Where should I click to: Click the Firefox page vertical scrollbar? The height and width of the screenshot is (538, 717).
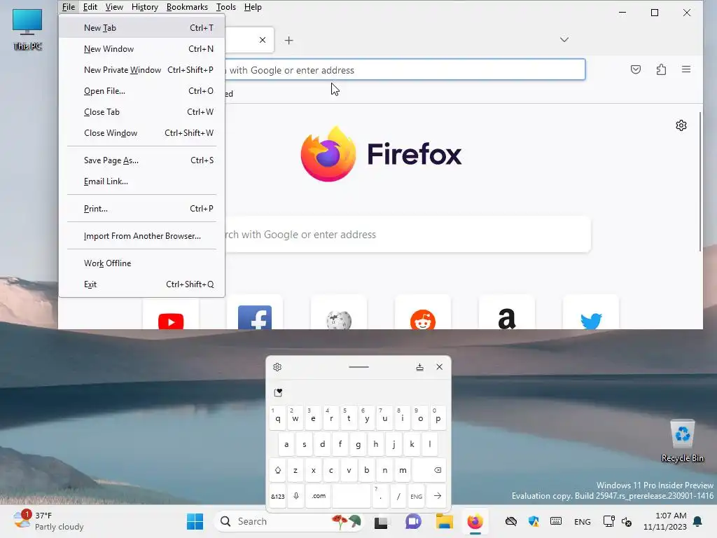tap(699, 181)
